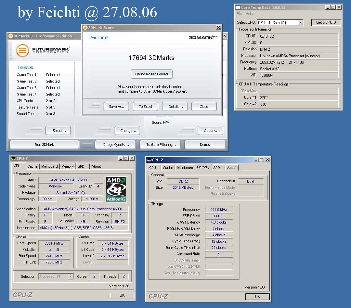The width and height of the screenshot is (351, 308).
Task: Close the right CPU-Z Memory window
Action: point(267,160)
